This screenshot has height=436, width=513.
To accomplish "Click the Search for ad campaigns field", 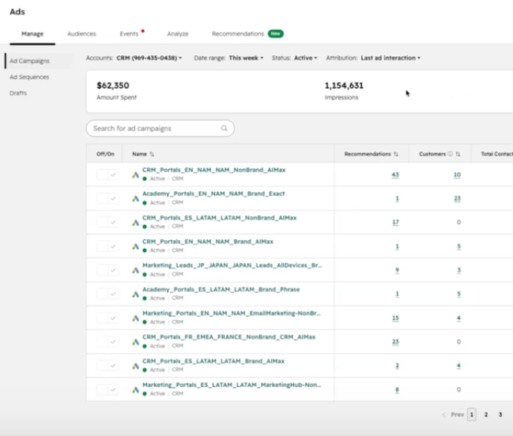I will [160, 128].
